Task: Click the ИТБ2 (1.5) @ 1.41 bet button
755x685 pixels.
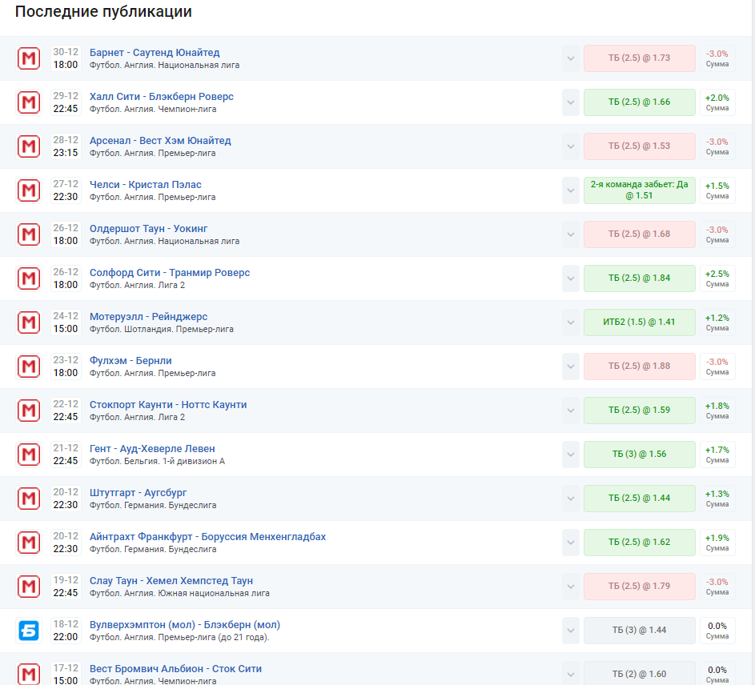Action: click(639, 322)
